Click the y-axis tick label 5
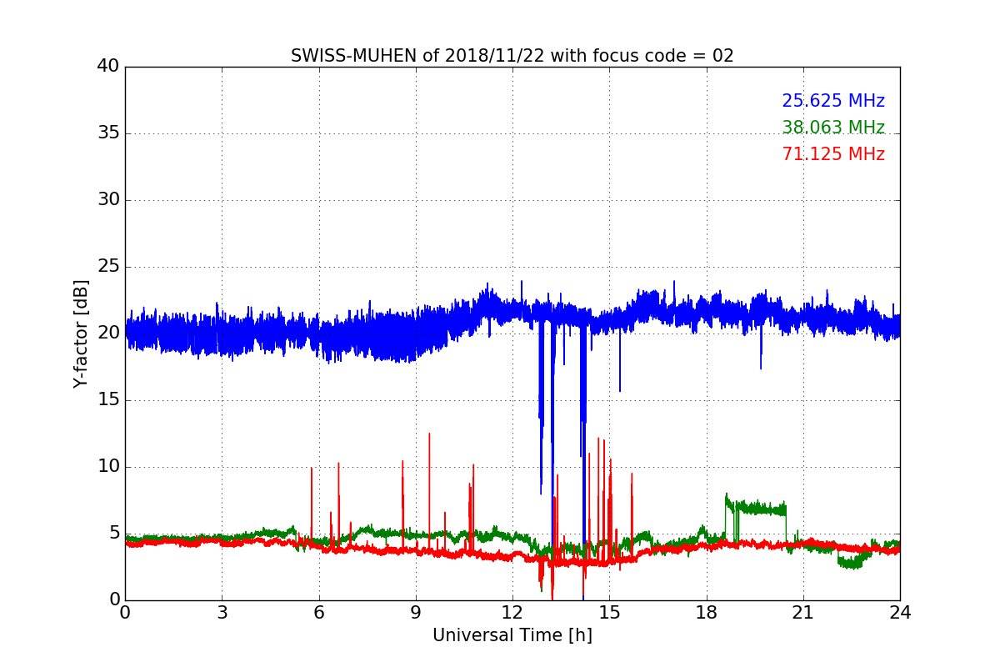This screenshot has width=1000, height=667. pyautogui.click(x=113, y=534)
